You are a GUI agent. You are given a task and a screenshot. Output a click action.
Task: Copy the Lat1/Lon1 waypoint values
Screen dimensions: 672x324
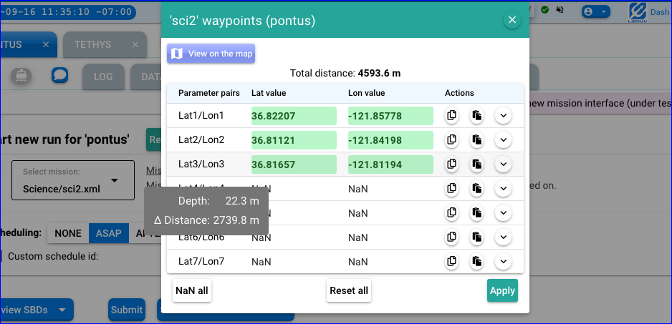pos(451,116)
